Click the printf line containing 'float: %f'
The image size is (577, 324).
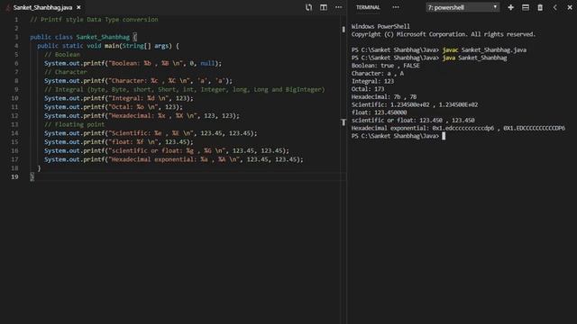tap(118, 142)
